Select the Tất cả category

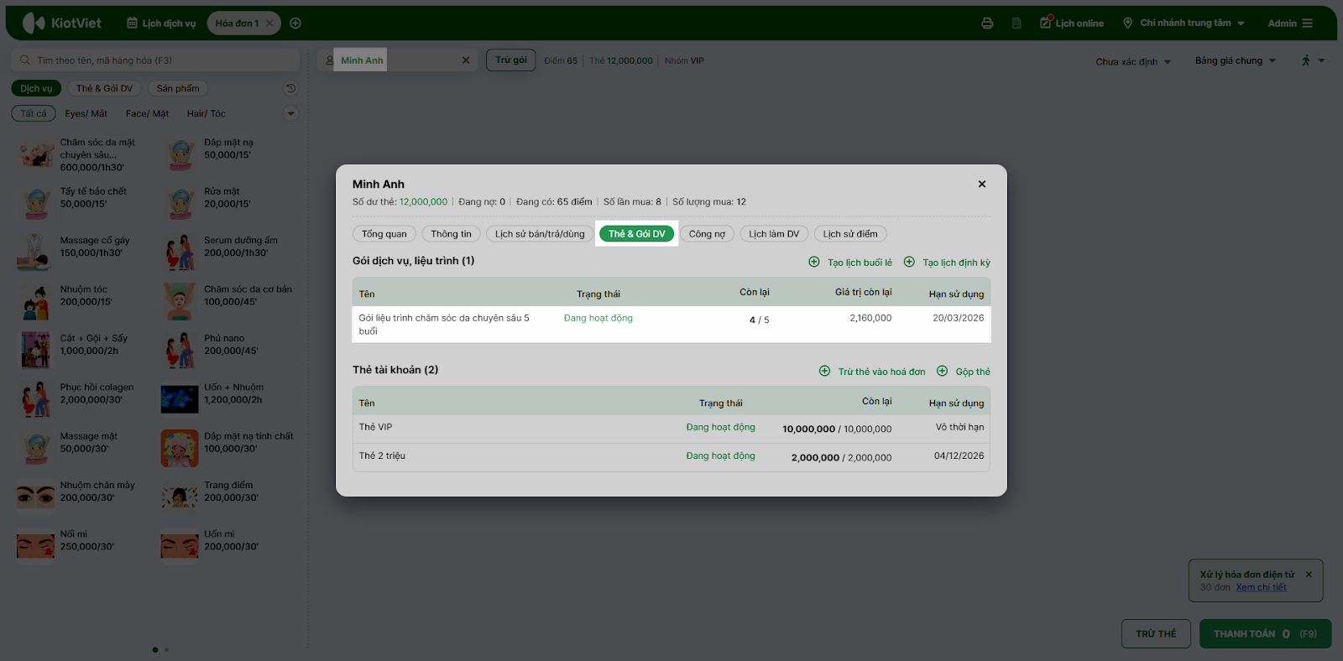coord(34,113)
